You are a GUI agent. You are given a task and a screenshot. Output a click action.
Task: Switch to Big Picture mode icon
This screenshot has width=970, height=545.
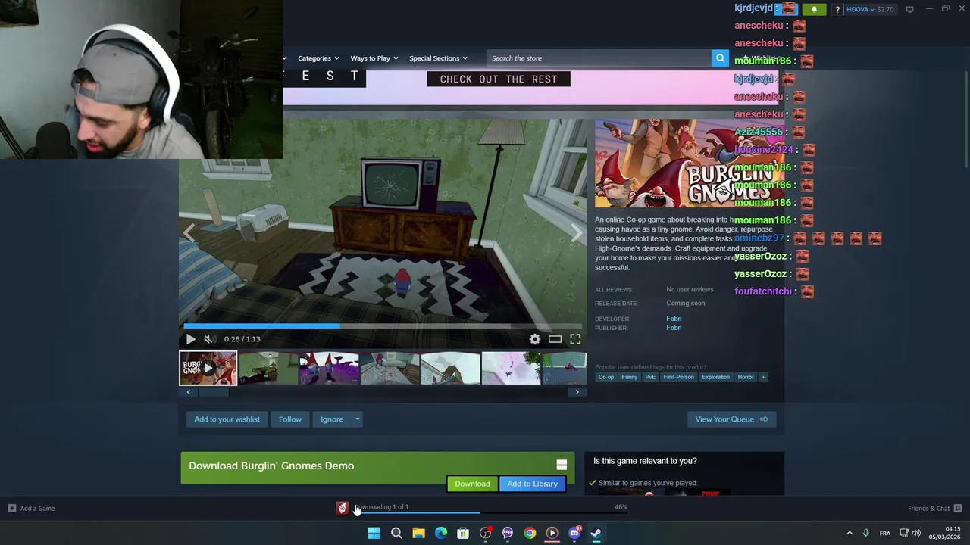pyautogui.click(x=909, y=9)
